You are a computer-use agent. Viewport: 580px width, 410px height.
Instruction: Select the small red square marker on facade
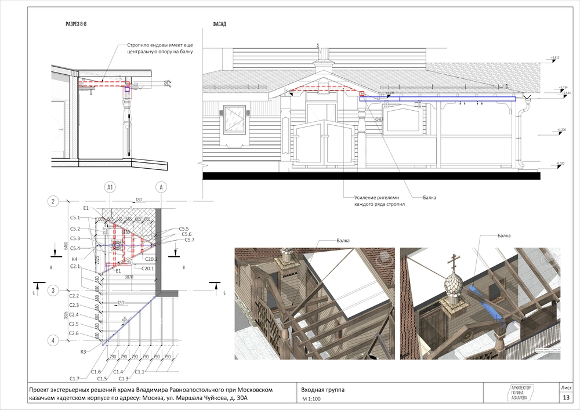coord(362,93)
